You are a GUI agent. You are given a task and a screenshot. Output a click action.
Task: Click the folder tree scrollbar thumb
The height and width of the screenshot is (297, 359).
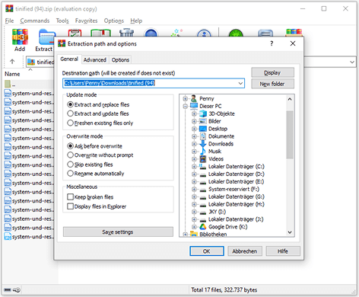pyautogui.click(x=290, y=135)
